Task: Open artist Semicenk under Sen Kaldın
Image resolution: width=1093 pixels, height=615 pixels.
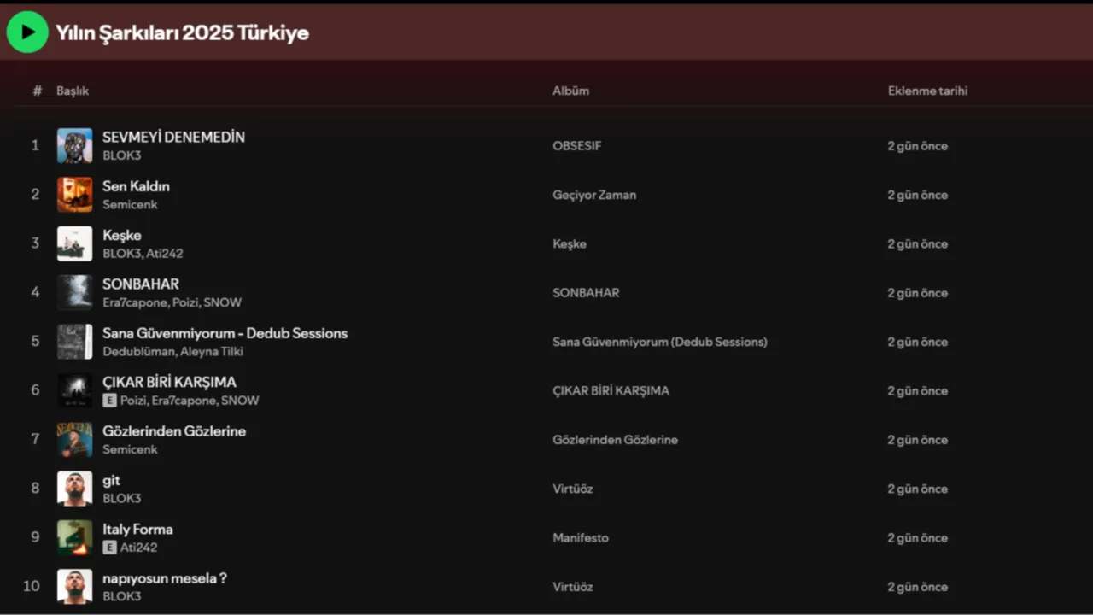Action: click(x=130, y=204)
